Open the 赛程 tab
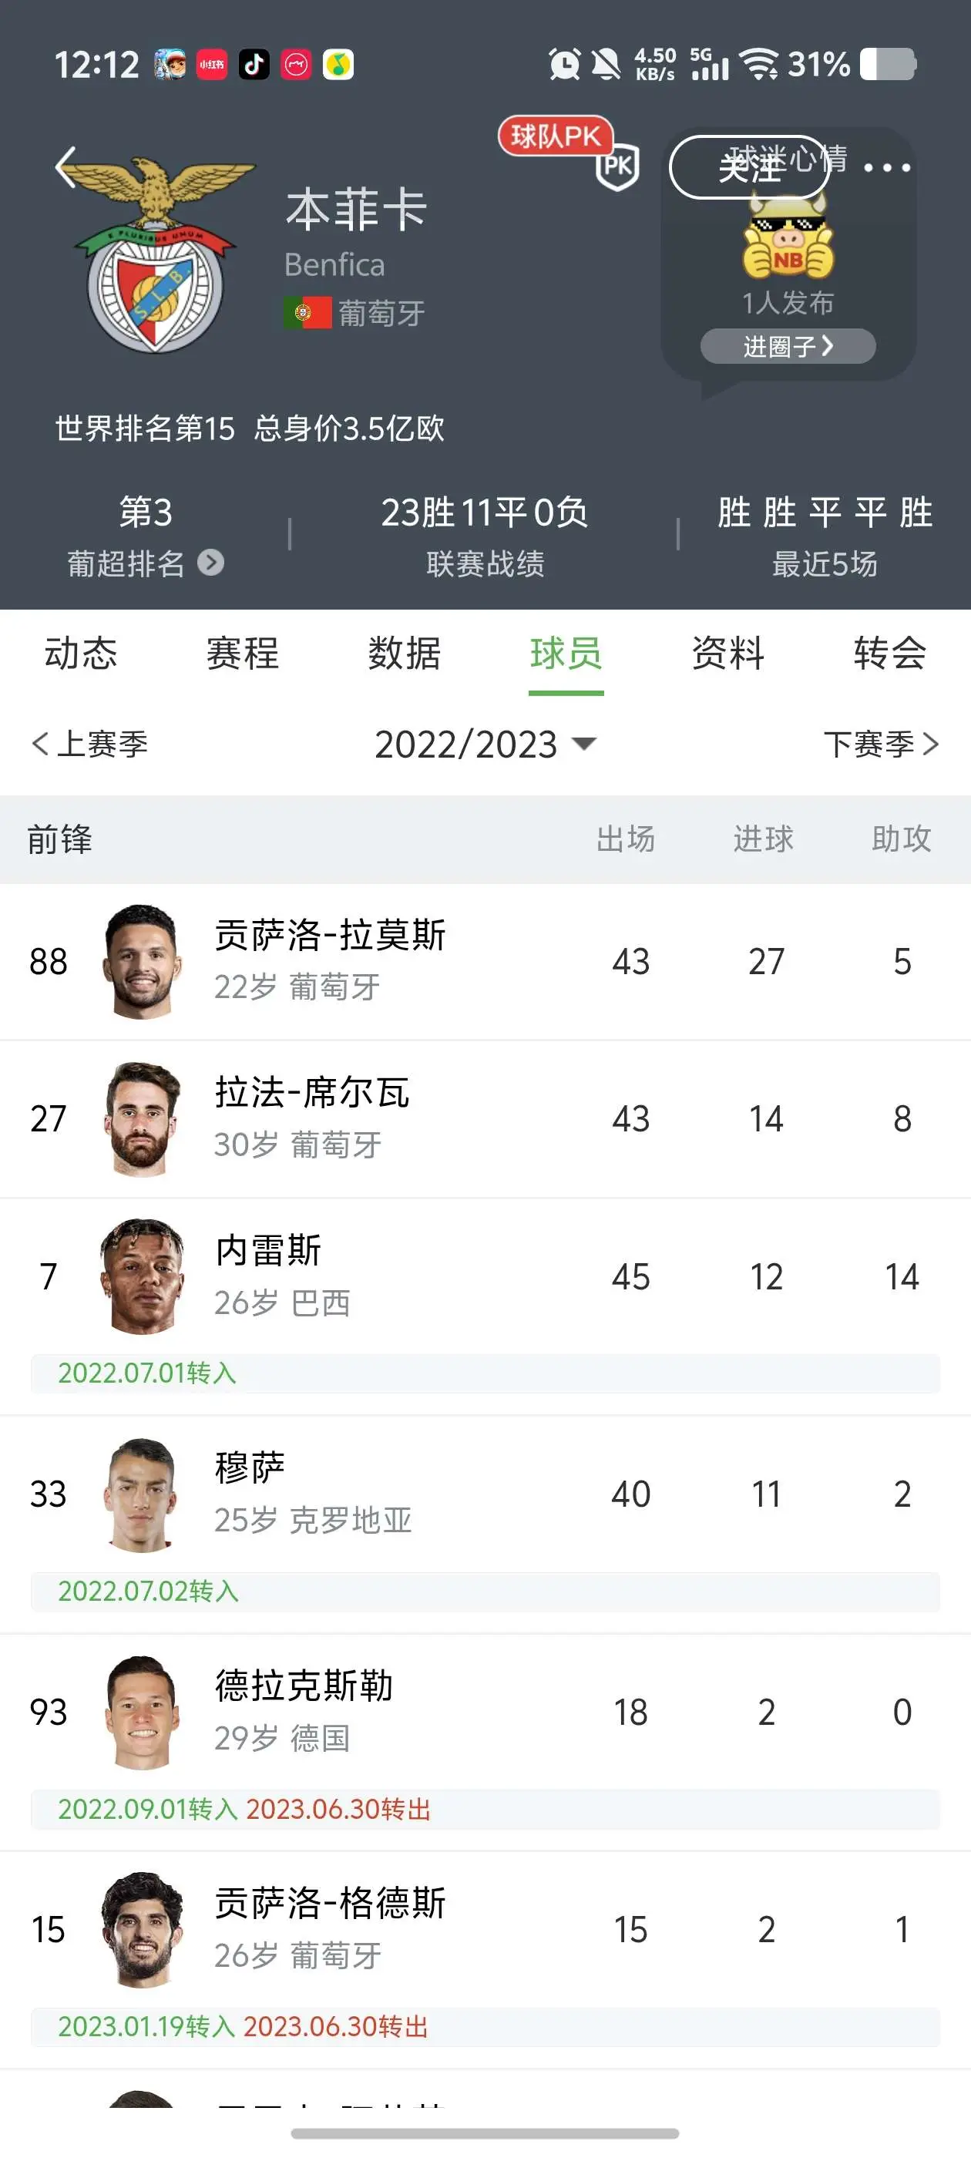Viewport: 971px width, 2158px height. coord(242,654)
